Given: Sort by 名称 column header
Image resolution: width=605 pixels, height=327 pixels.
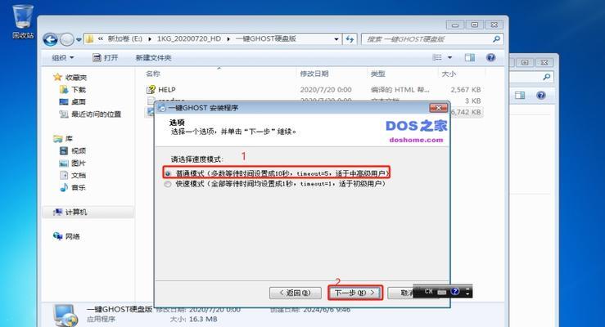Looking at the screenshot, I should 153,74.
